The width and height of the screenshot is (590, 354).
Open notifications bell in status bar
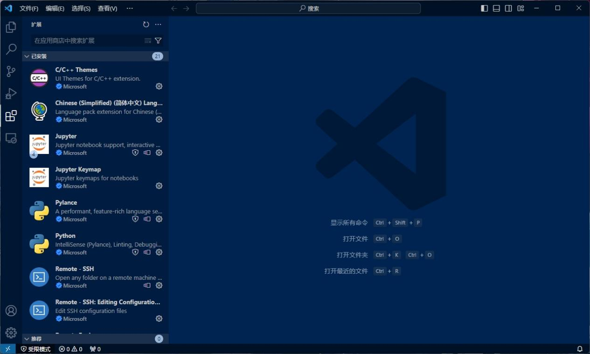click(580, 349)
